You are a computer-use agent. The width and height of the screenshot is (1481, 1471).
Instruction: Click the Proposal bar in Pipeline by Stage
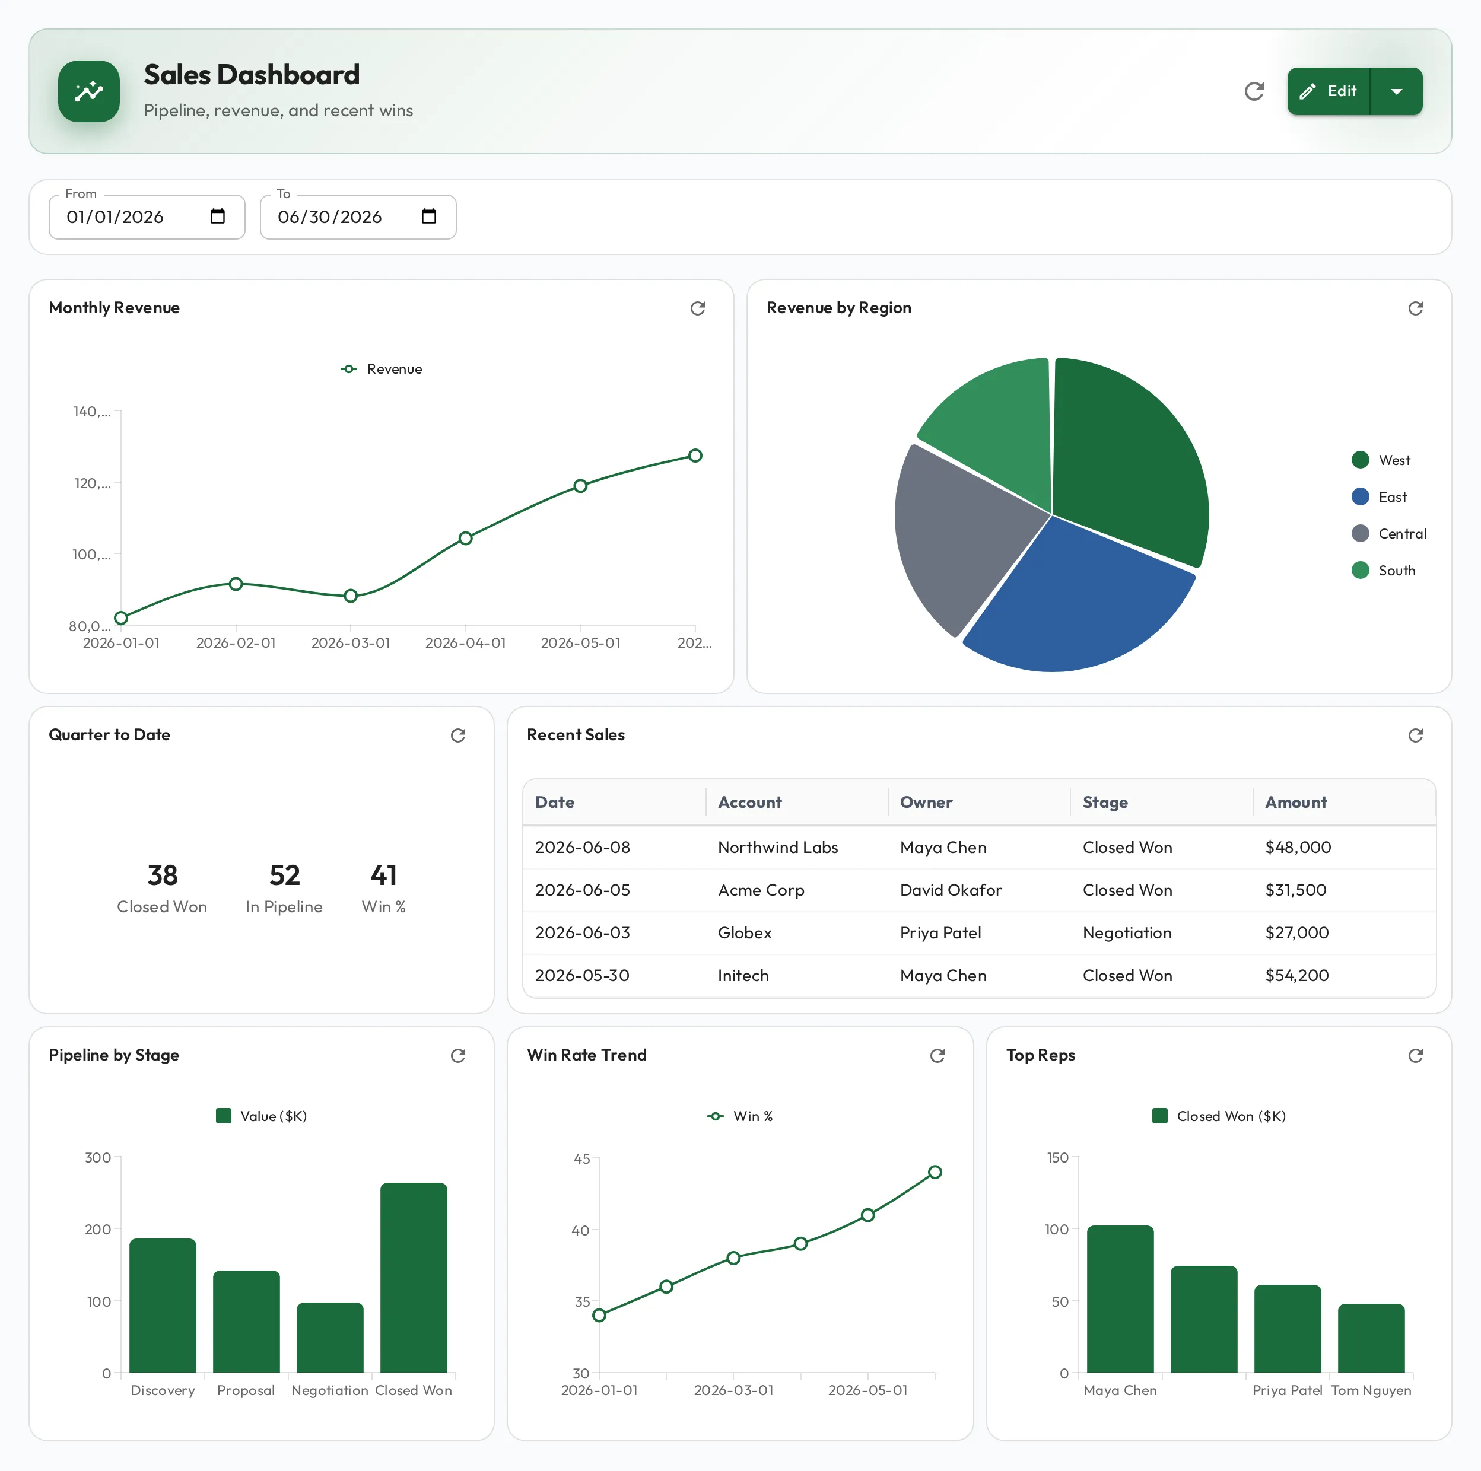(246, 1322)
